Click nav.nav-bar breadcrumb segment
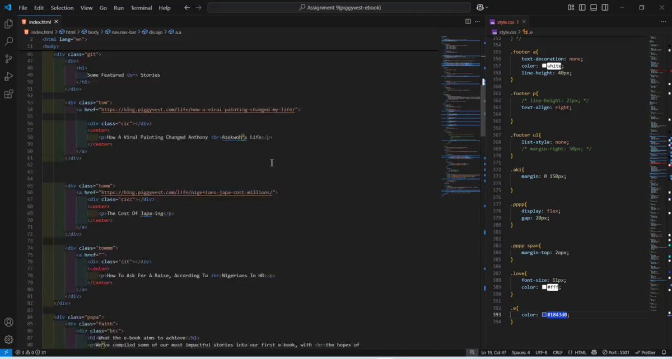The image size is (672, 359). pyautogui.click(x=123, y=32)
